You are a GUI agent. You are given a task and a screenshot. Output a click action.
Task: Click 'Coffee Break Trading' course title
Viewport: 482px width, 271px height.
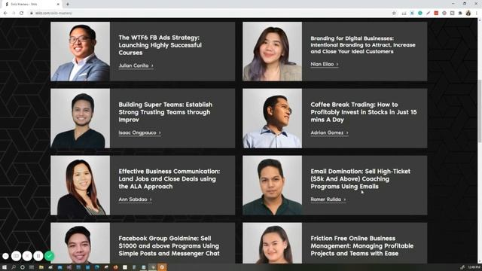point(364,112)
